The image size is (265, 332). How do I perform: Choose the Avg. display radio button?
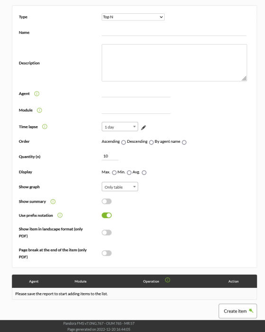(144, 173)
